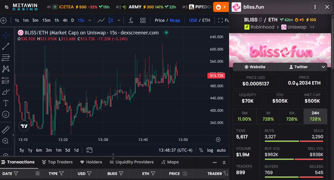The width and height of the screenshot is (334, 180).
Task: Set chart denomination to USD
Action: click(x=193, y=20)
